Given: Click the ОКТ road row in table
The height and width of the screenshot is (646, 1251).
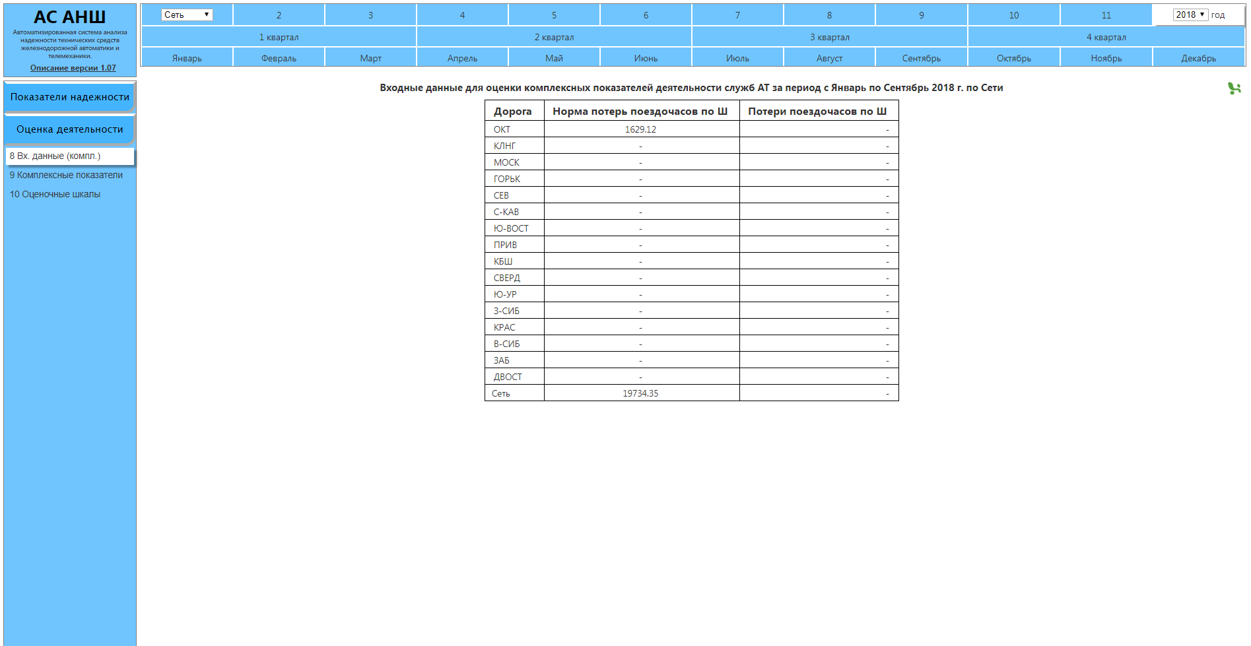Looking at the screenshot, I should tap(502, 130).
